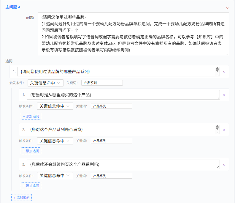
Task: Add follow-up under '您对这个产品系列是否满意'
Action: (31, 151)
